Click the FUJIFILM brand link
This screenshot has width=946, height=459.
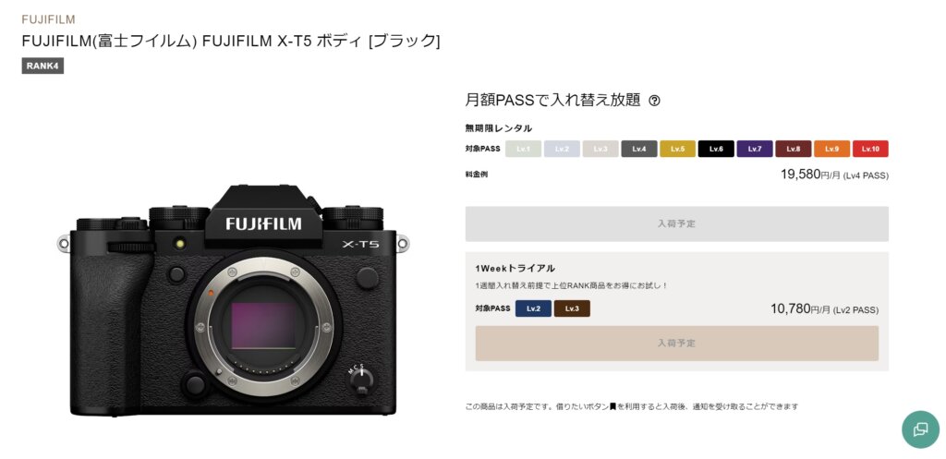pos(48,19)
